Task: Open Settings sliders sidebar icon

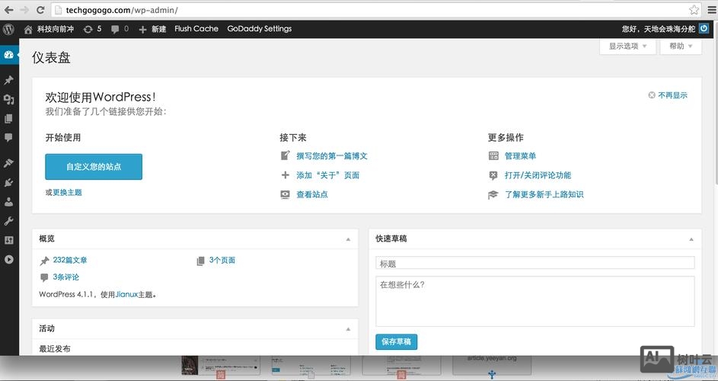Action: [x=8, y=240]
